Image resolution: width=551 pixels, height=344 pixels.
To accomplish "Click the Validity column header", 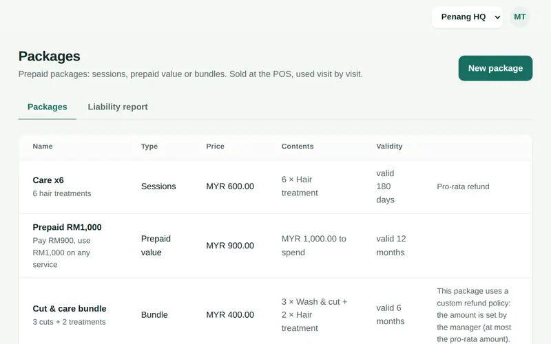I will pos(389,147).
